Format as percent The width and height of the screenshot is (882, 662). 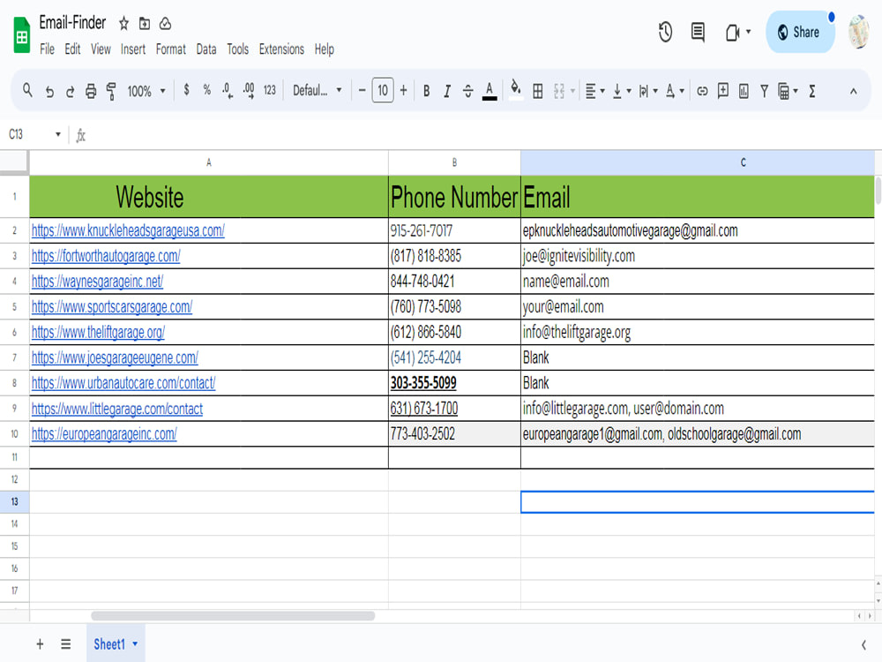207,90
